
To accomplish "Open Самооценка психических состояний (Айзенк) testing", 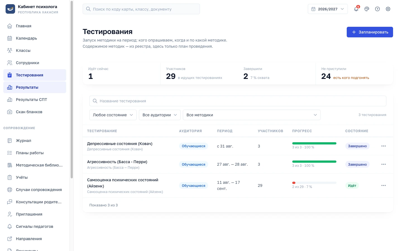I will (x=123, y=183).
